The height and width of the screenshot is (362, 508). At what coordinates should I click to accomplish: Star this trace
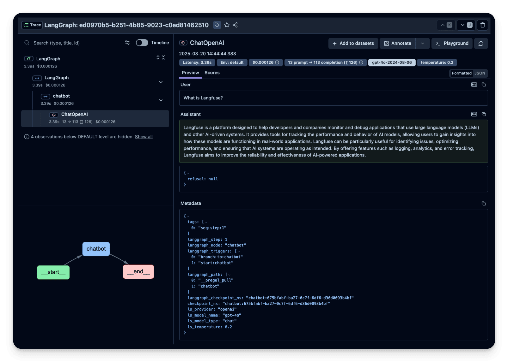[227, 25]
